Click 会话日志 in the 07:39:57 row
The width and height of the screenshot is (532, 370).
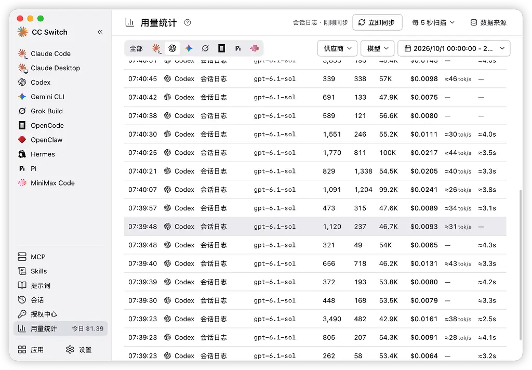(x=214, y=208)
